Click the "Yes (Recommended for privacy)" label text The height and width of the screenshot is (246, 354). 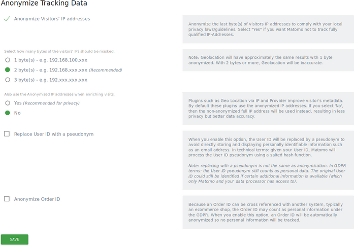pos(47,103)
